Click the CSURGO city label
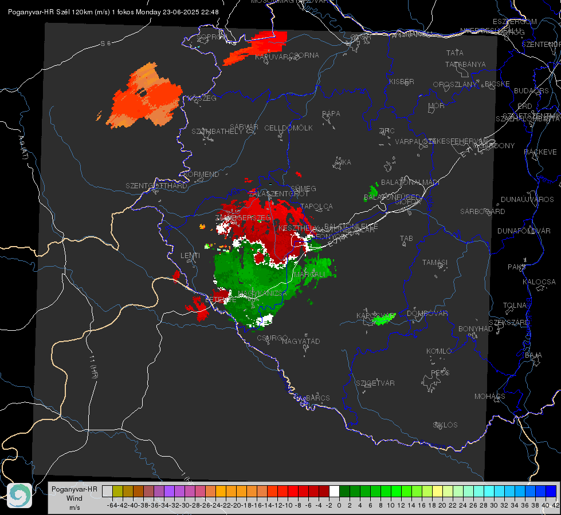The height and width of the screenshot is (515, 561). [272, 338]
